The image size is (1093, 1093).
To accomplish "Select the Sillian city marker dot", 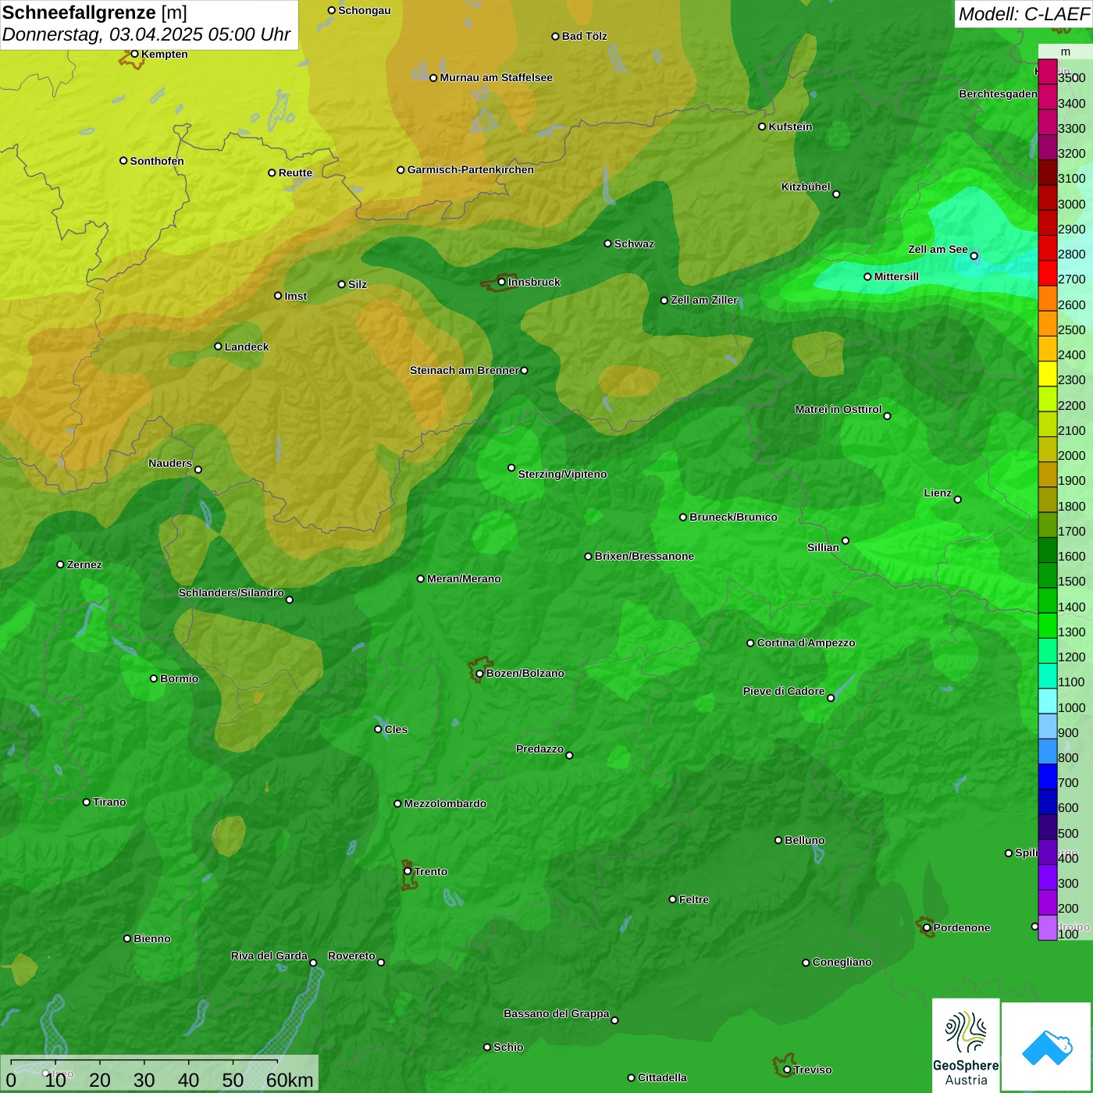I will [846, 540].
